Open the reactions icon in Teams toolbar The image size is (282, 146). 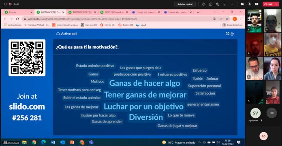(218, 4)
